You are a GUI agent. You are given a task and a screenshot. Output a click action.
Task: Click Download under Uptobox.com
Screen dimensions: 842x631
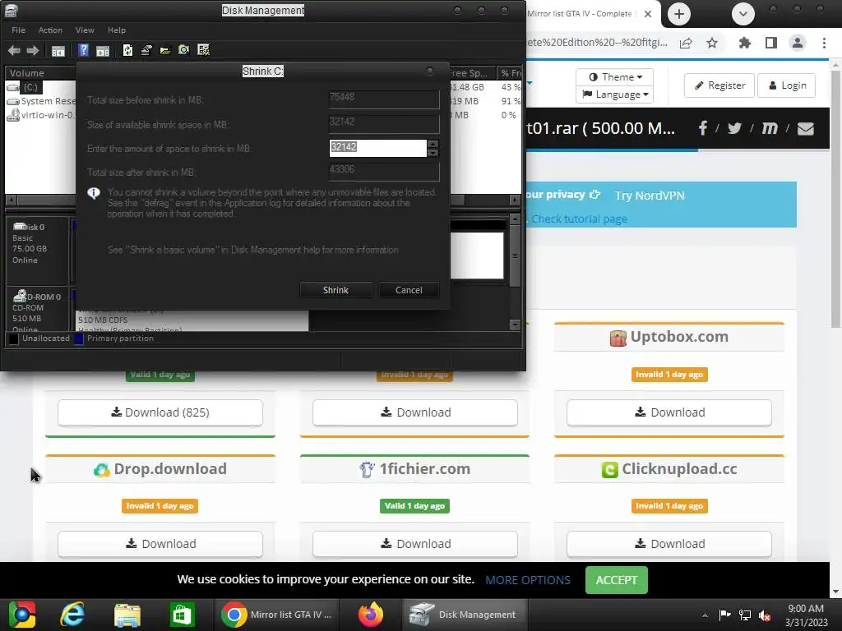(x=669, y=412)
